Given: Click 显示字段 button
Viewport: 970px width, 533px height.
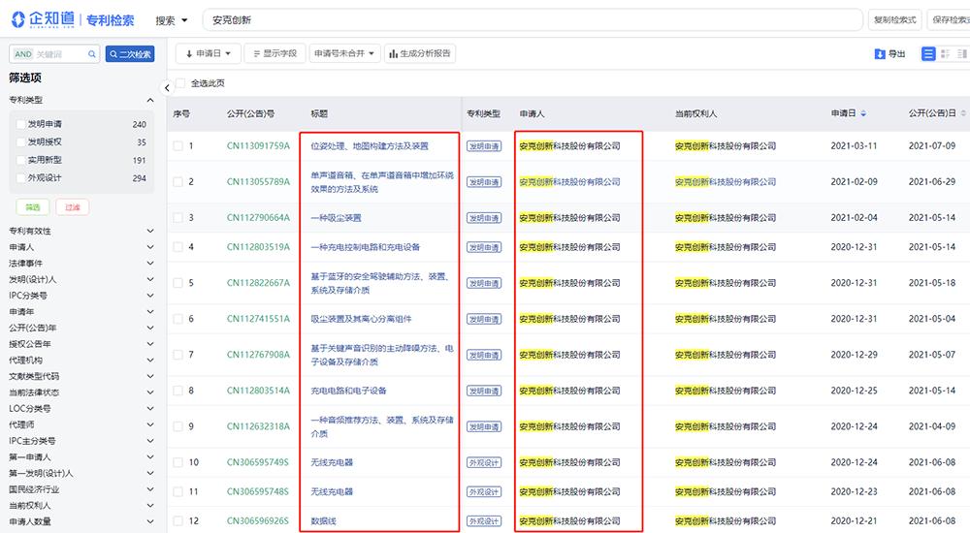Looking at the screenshot, I should tap(275, 54).
